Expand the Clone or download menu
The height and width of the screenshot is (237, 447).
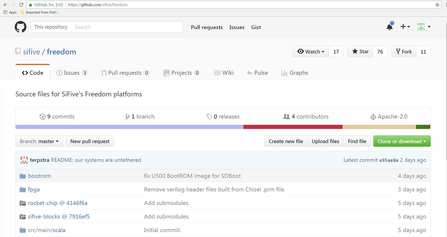coord(402,141)
